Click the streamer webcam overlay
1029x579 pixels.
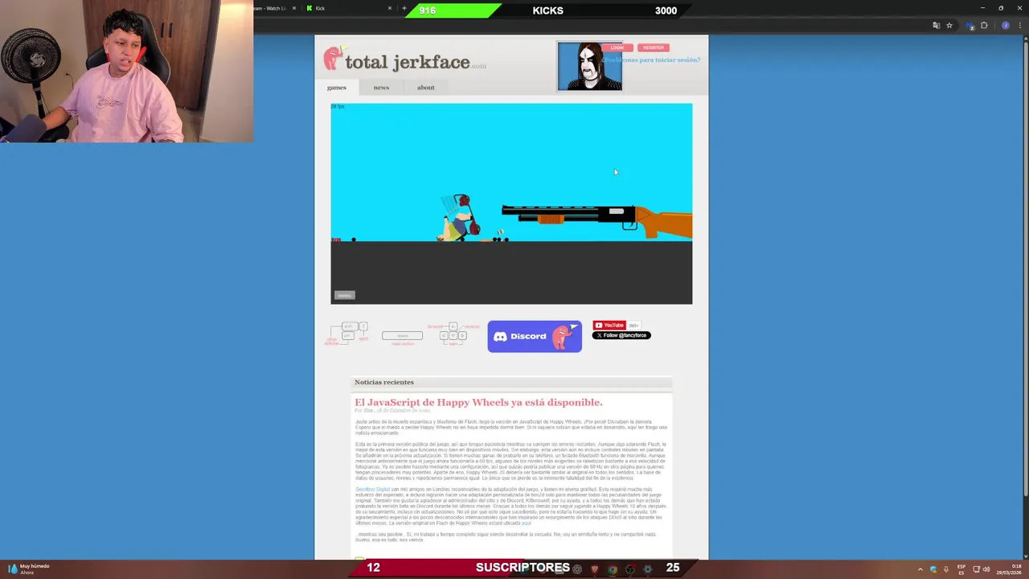127,72
